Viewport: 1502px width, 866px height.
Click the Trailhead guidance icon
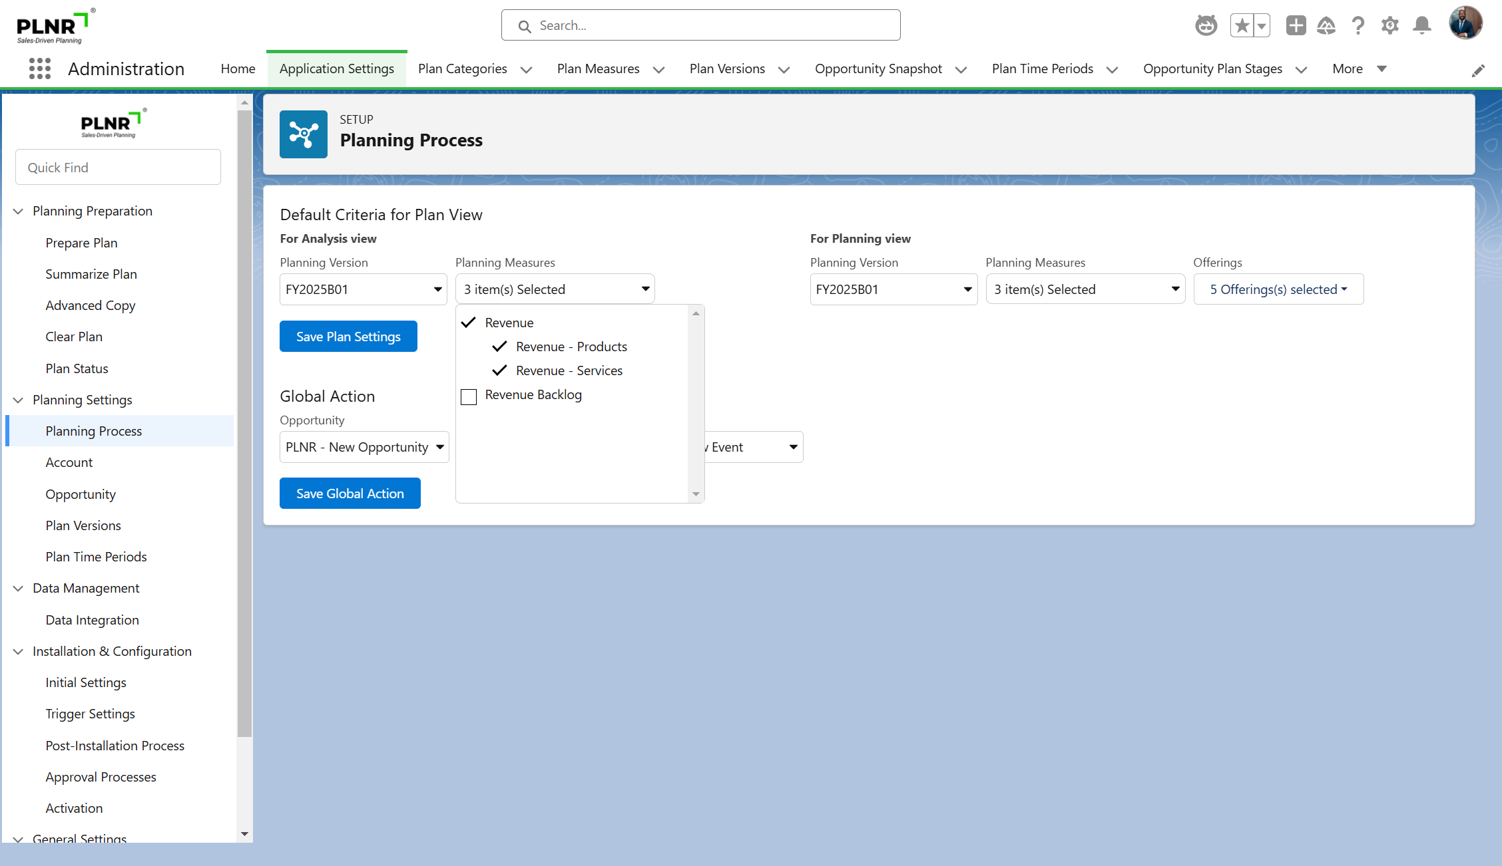[1326, 25]
